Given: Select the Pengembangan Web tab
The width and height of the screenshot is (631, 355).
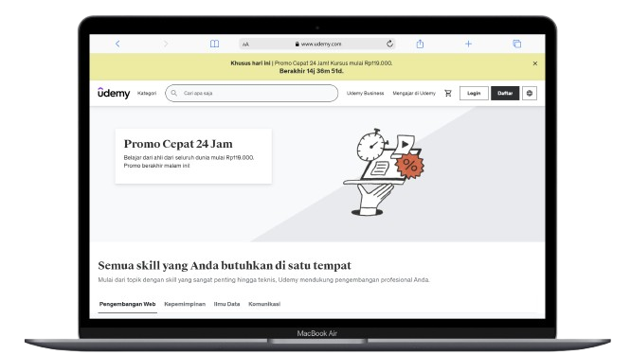Looking at the screenshot, I should click(127, 304).
